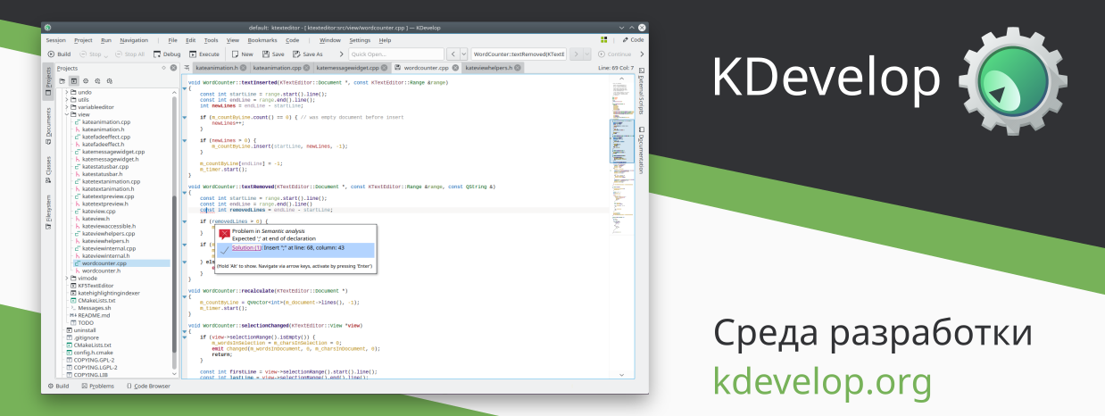The image size is (1105, 416).
Task: Click the Solution (1) link
Action: pos(246,247)
